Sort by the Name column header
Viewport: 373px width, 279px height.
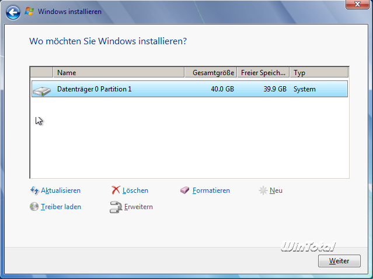[x=119, y=72]
